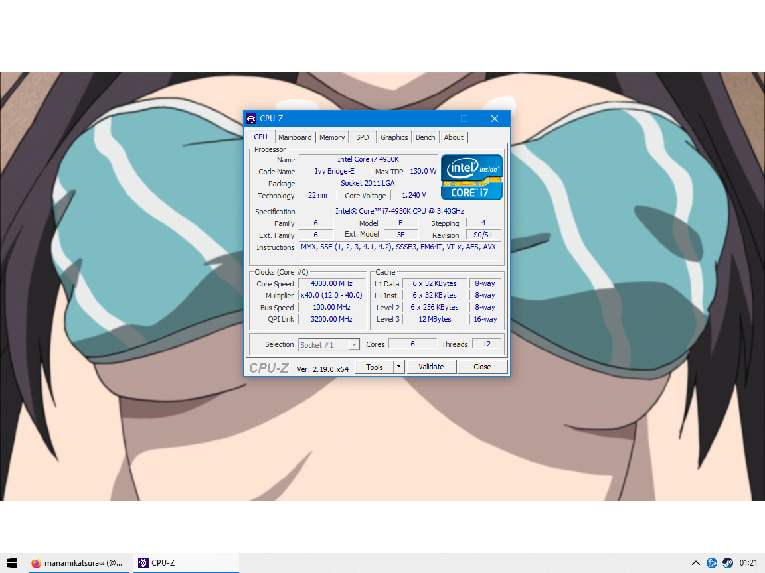The height and width of the screenshot is (573, 765).
Task: Open the Socket #1 selection dropdown
Action: point(329,344)
